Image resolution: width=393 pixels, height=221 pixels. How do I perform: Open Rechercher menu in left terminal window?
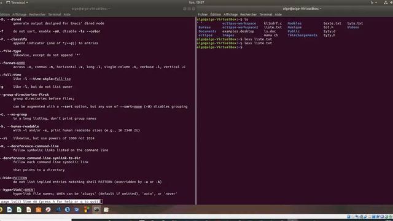37,15
